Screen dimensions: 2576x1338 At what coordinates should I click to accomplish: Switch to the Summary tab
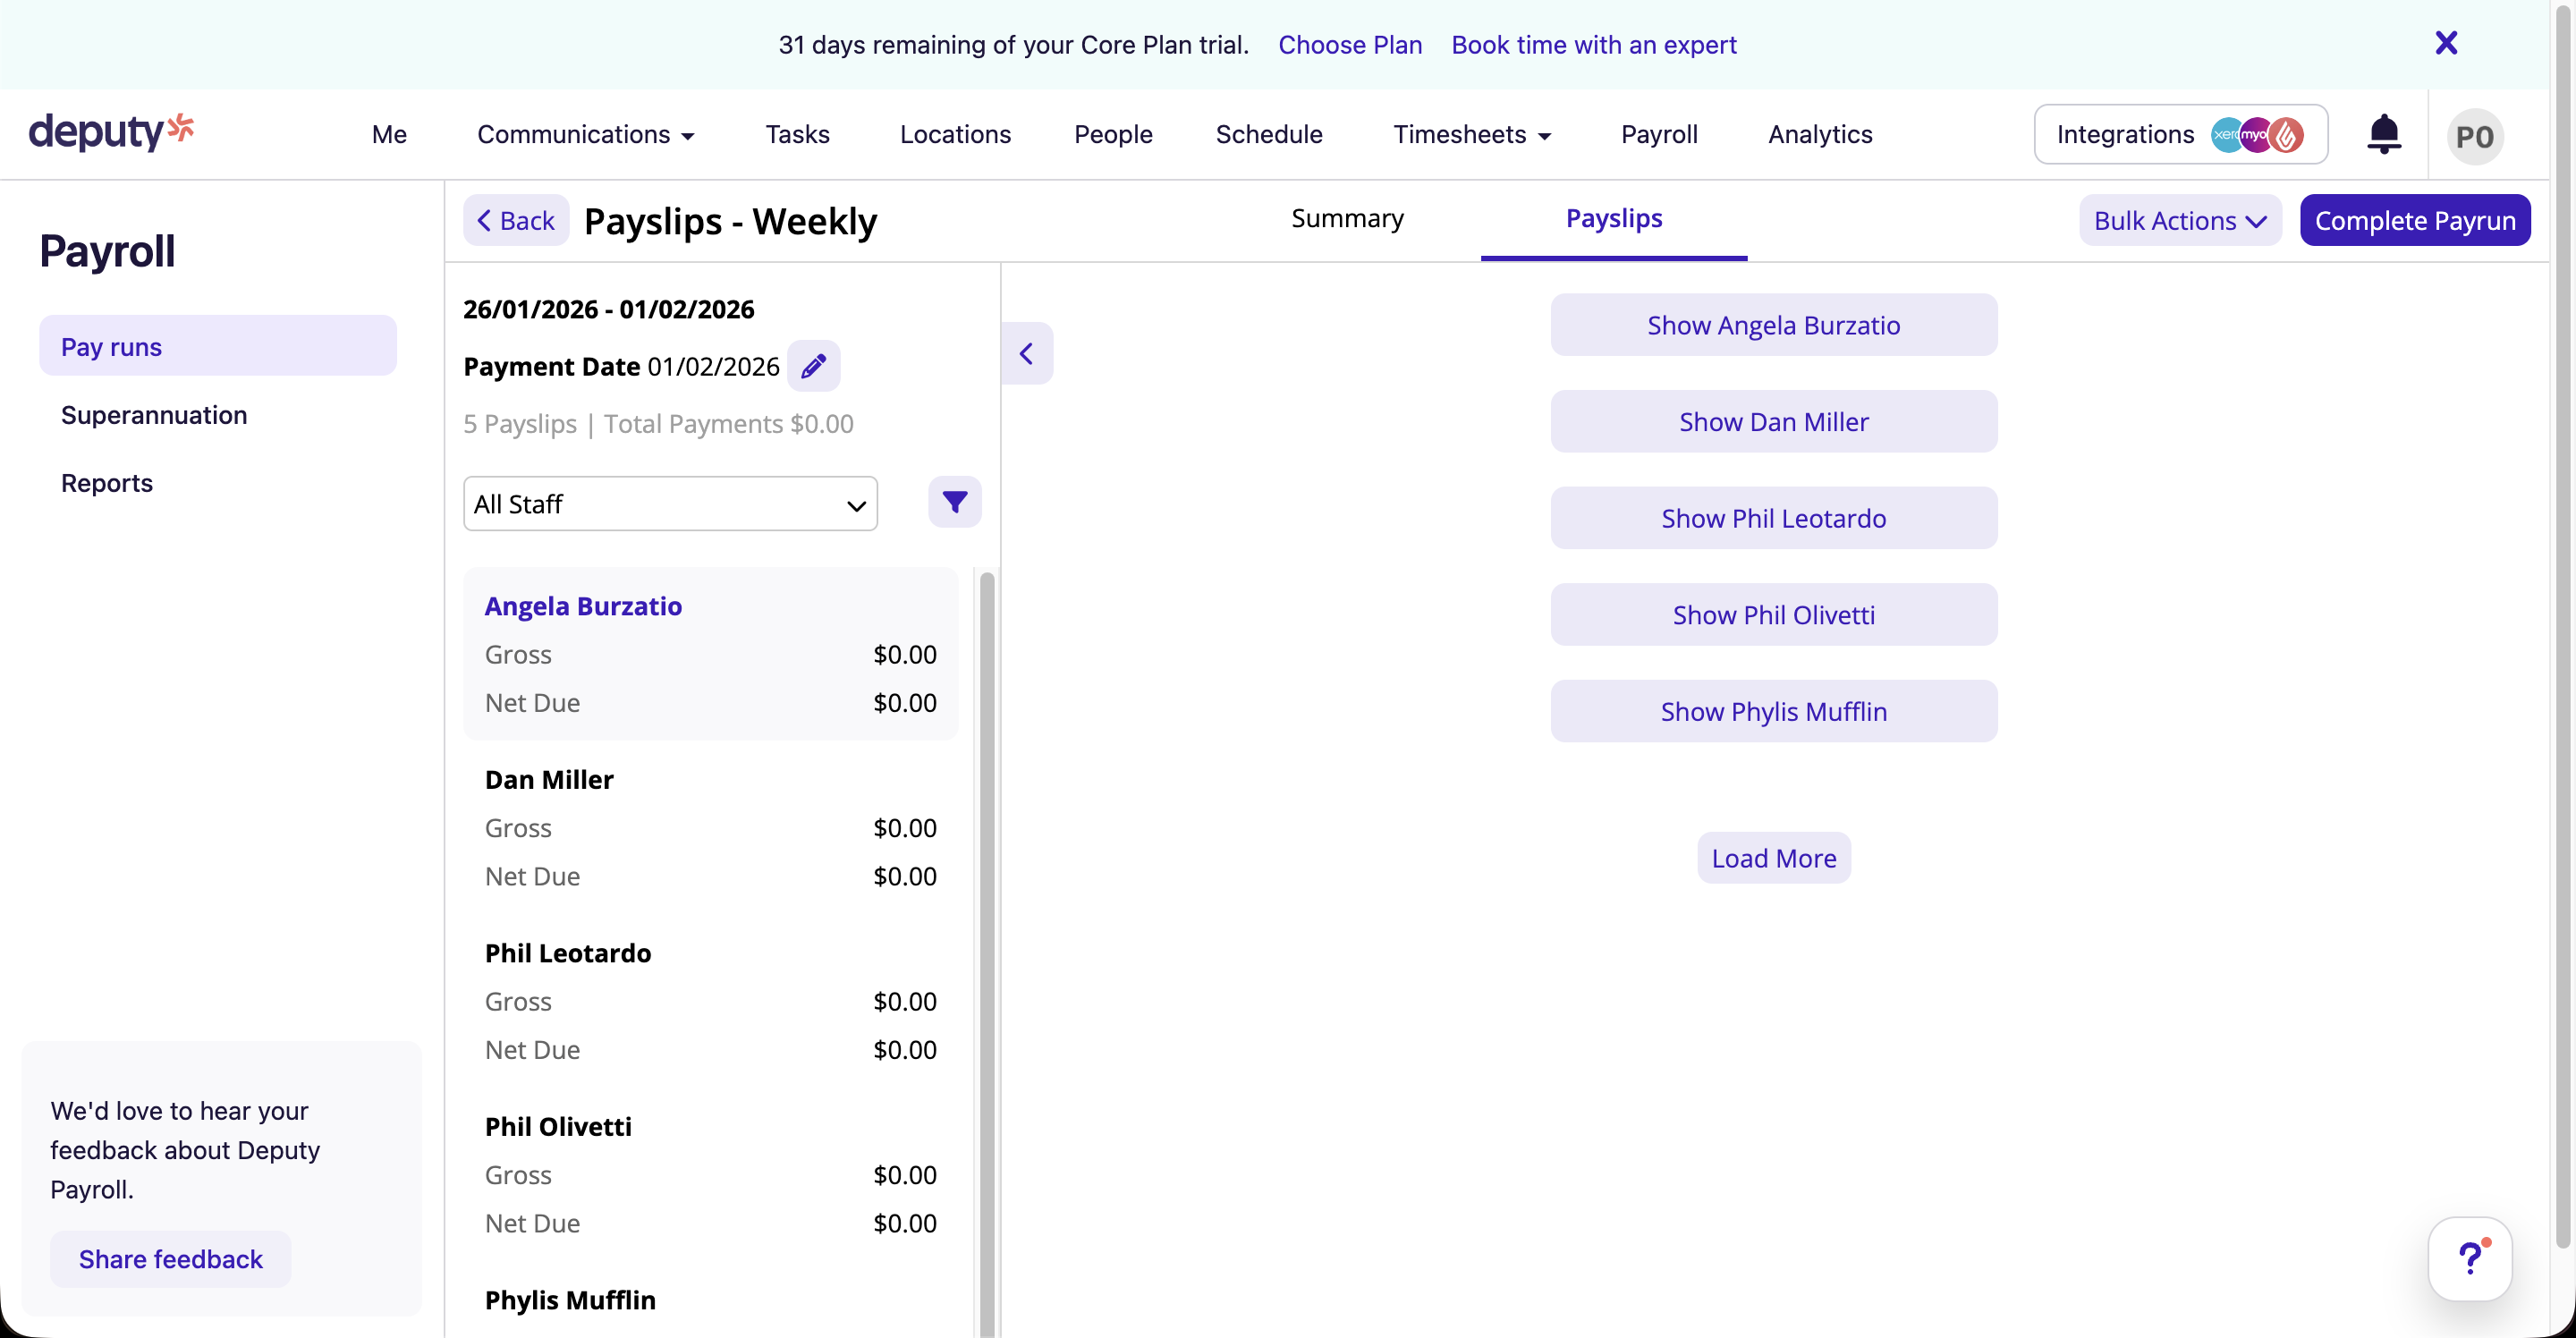click(1347, 218)
